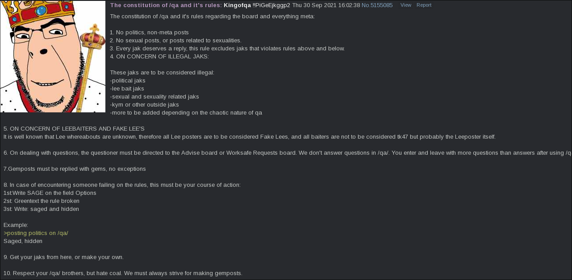Click the View link beside post number
The height and width of the screenshot is (280, 572).
click(406, 5)
